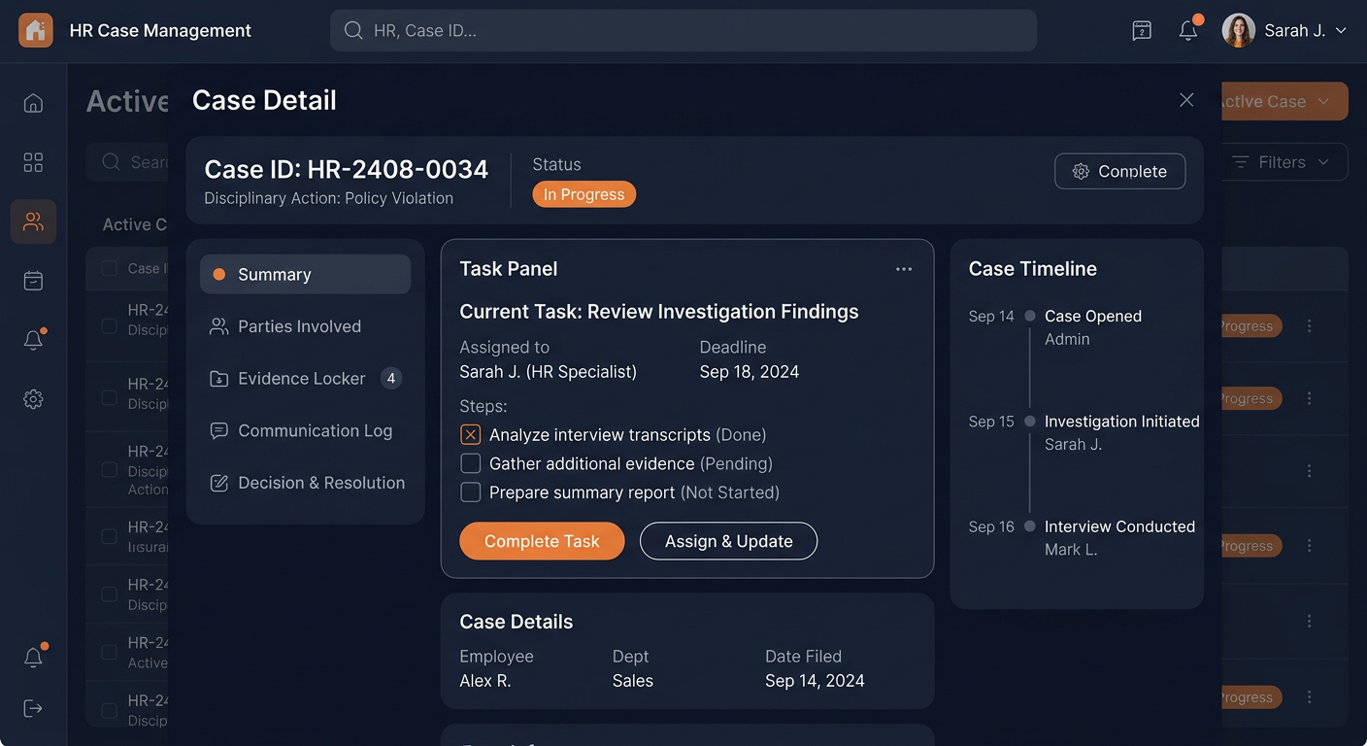Open the settings gear in the left sidebar

pos(33,399)
